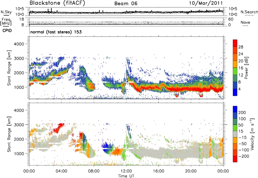Click power panel 'Slant Range [km]' label
Screen dimensions: 258x178
(x=9, y=68)
